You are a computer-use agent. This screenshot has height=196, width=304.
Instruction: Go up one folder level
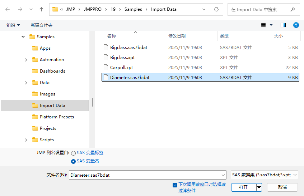coord(42,9)
